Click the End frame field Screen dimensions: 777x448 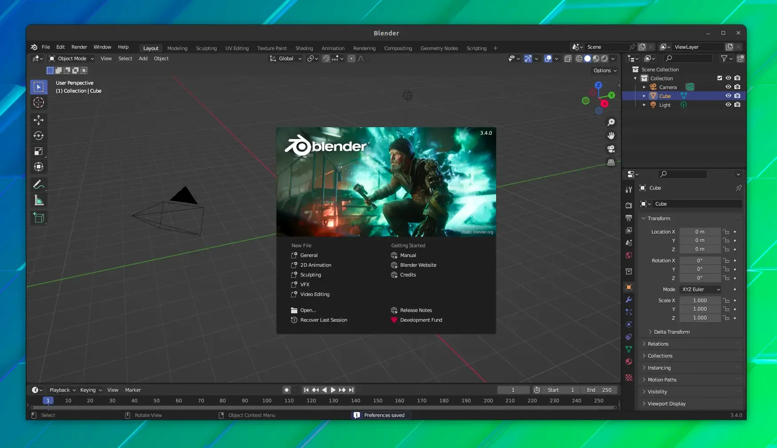(600, 390)
